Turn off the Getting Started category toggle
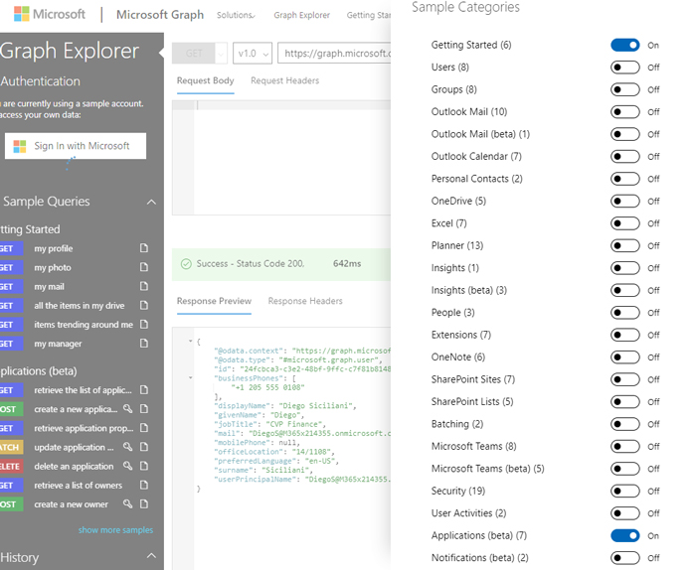This screenshot has height=570, width=696. point(625,46)
